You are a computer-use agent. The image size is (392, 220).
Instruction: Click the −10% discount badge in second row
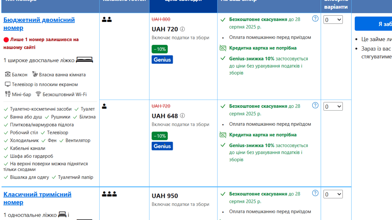coord(160,136)
